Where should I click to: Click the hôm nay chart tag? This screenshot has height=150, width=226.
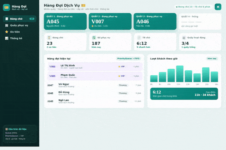pyautogui.click(x=212, y=59)
